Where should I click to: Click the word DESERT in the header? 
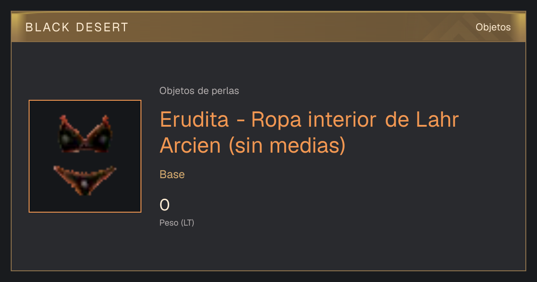102,27
